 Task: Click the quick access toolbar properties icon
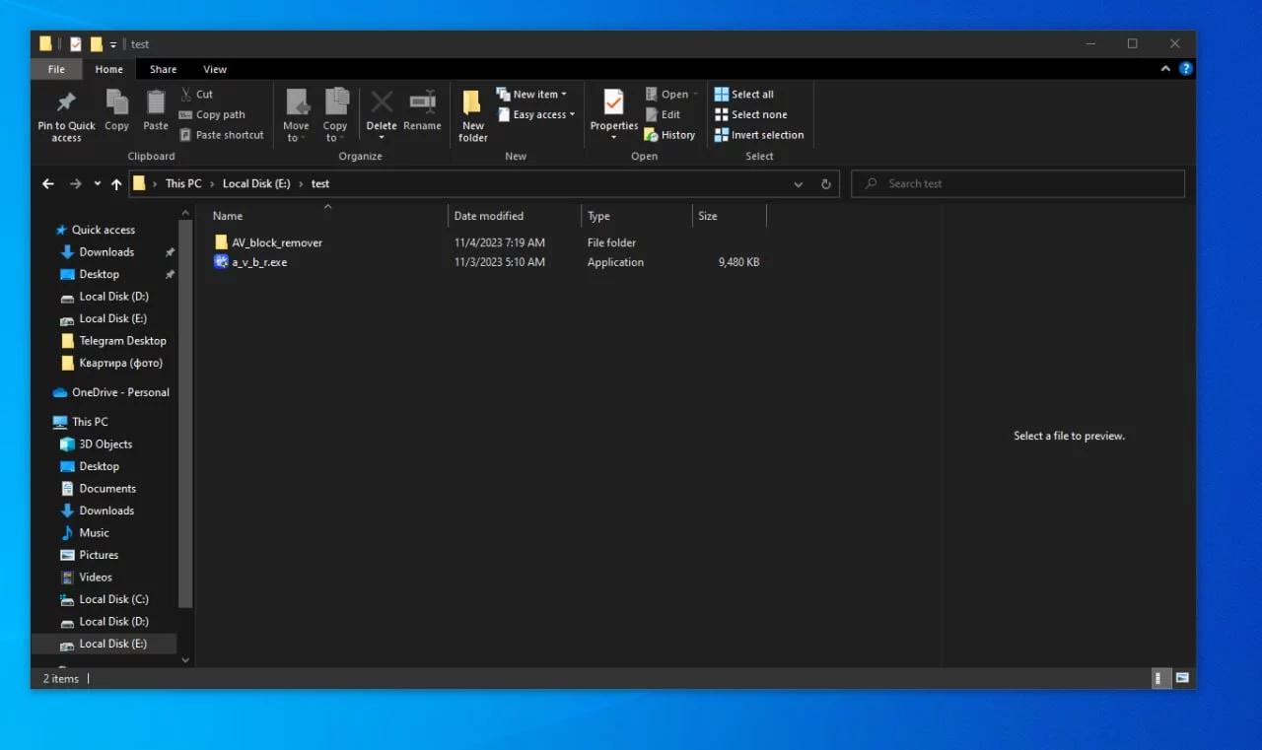pos(76,43)
